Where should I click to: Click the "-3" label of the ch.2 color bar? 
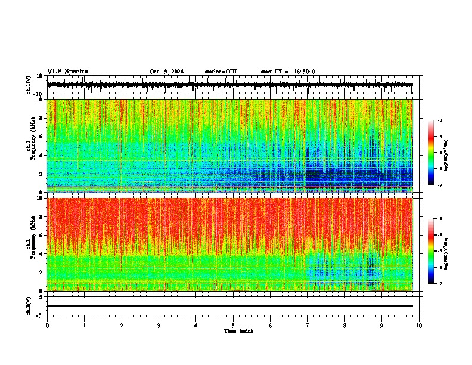[439, 219]
